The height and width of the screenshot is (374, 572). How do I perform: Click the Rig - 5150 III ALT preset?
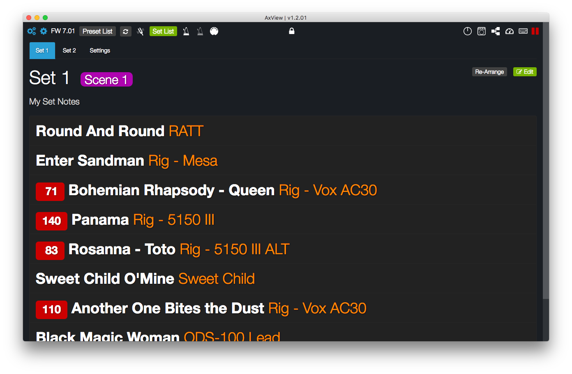pyautogui.click(x=235, y=249)
